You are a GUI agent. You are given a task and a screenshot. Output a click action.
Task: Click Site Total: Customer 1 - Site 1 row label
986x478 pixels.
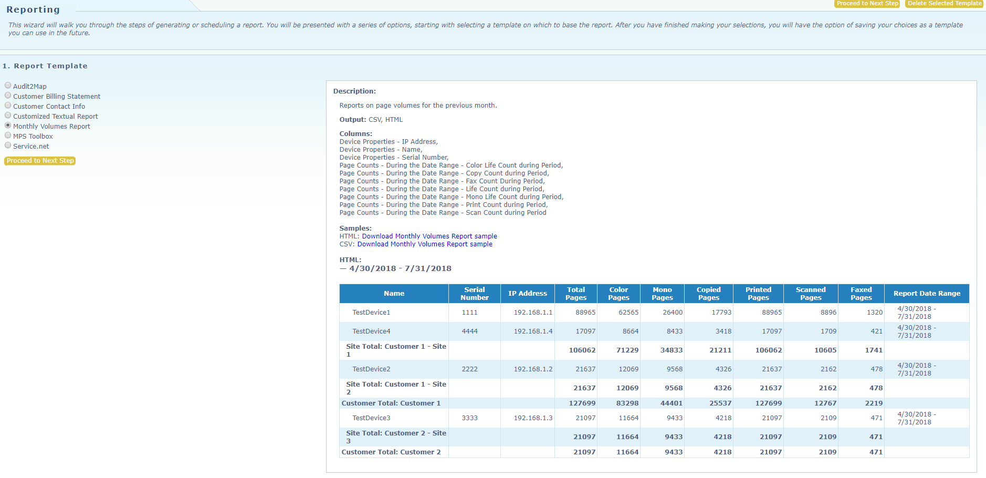[396, 350]
